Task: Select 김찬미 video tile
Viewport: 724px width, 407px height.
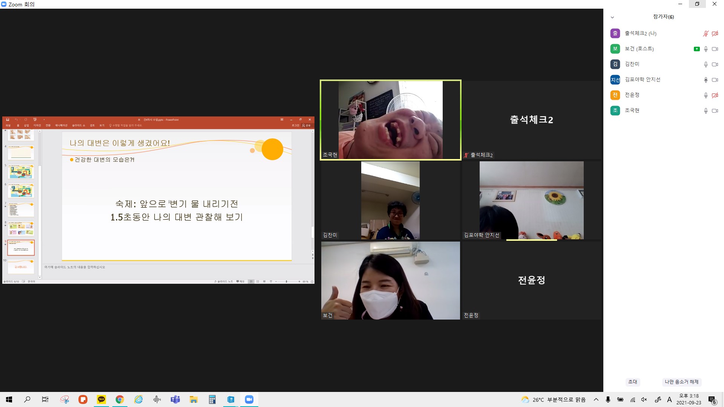Action: pyautogui.click(x=390, y=200)
